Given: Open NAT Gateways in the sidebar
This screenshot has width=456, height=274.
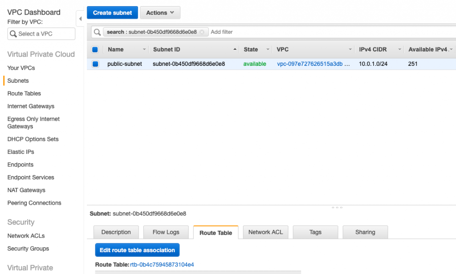Looking at the screenshot, I should pyautogui.click(x=26, y=190).
